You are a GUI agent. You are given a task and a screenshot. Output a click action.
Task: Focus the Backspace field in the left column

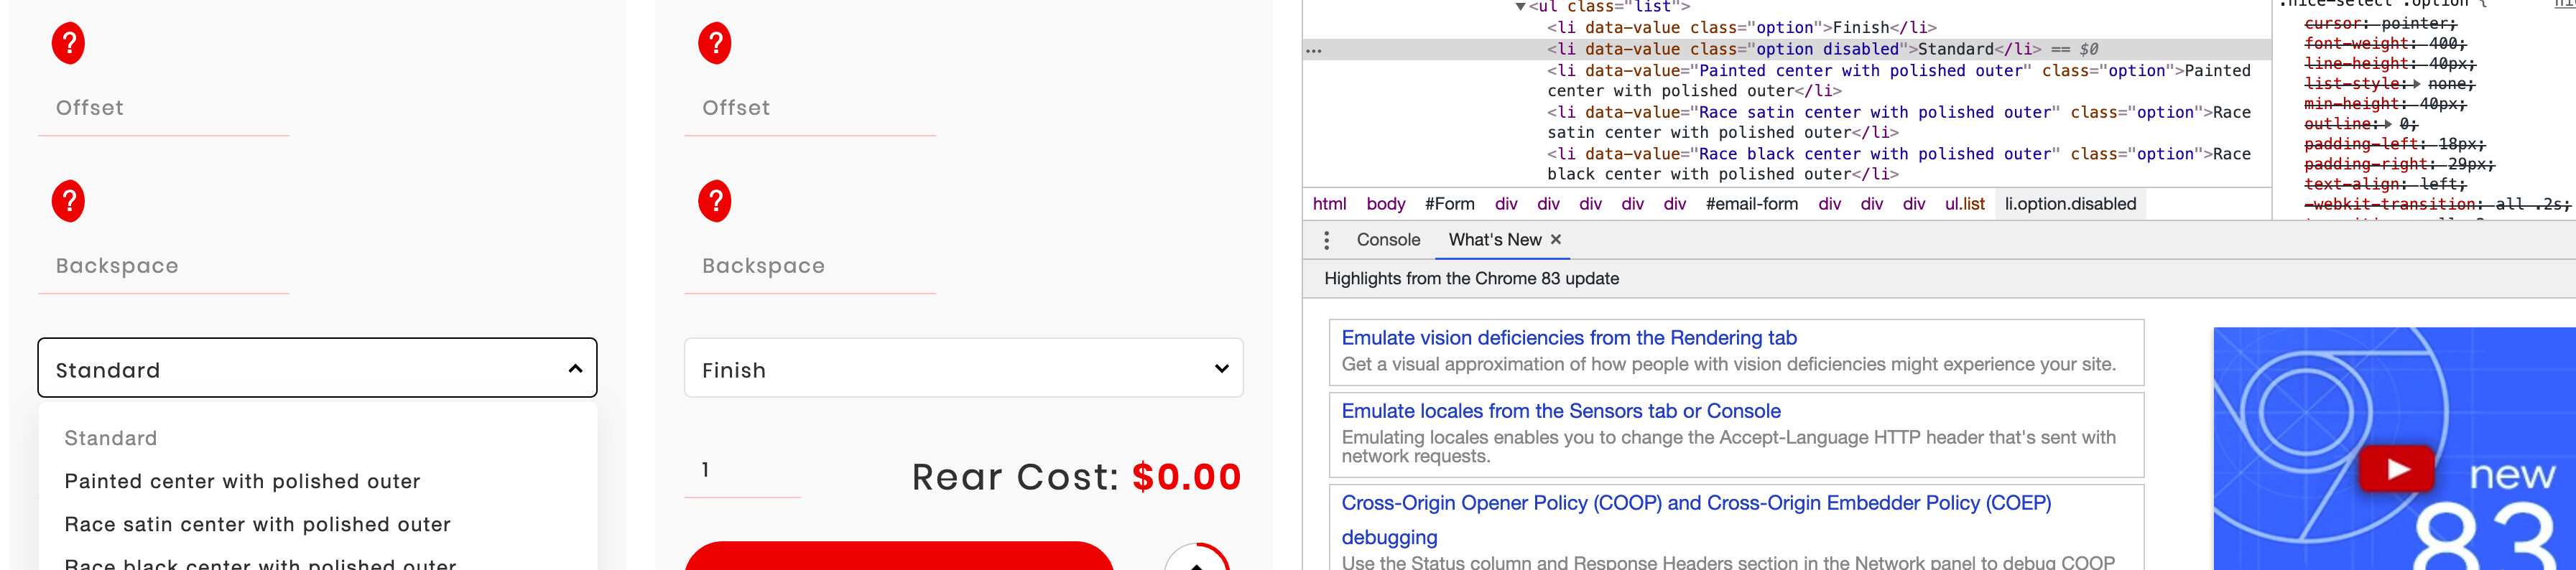point(163,266)
